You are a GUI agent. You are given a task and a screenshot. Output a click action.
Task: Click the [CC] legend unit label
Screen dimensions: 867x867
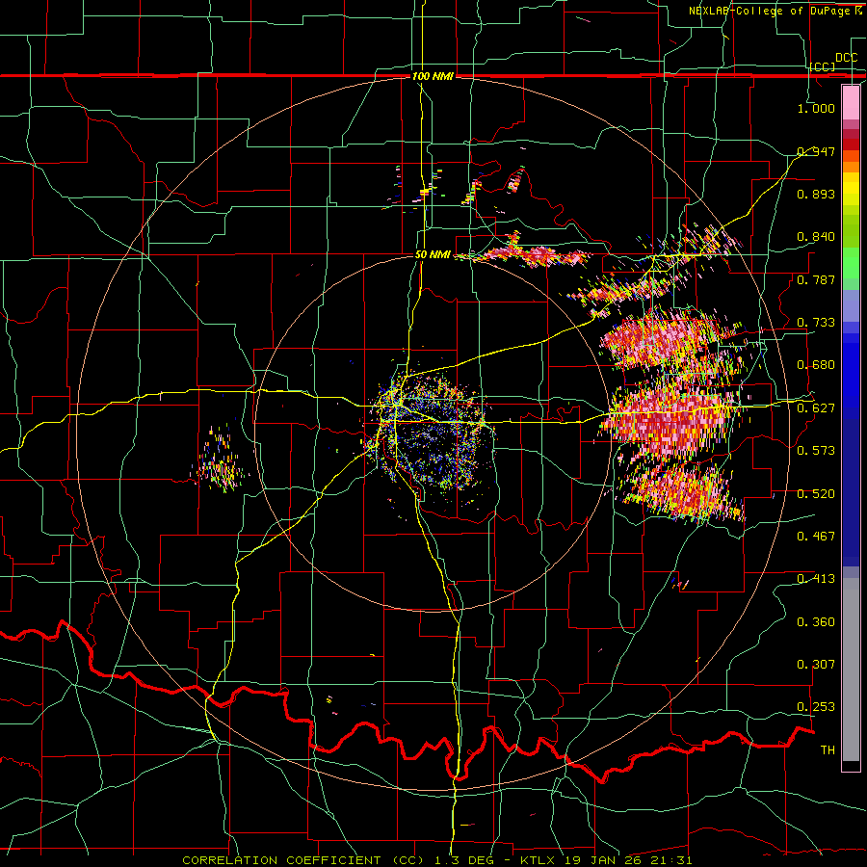(823, 66)
